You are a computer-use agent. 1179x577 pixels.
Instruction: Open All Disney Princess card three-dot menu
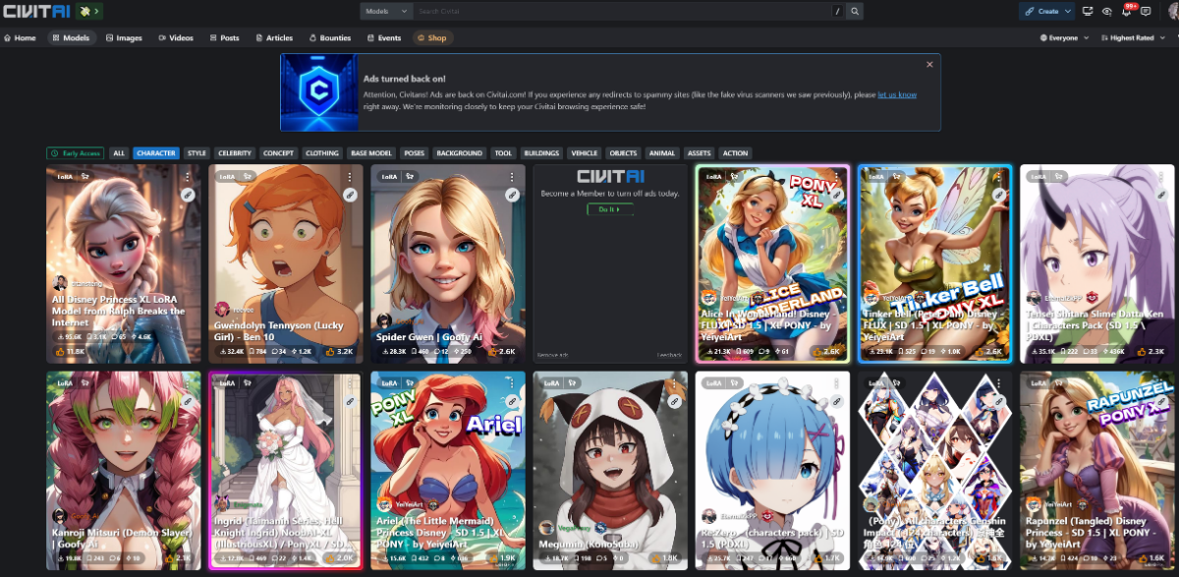(187, 177)
